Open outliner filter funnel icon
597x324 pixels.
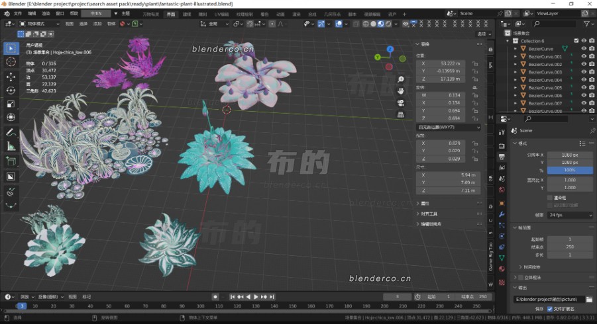[x=586, y=24]
